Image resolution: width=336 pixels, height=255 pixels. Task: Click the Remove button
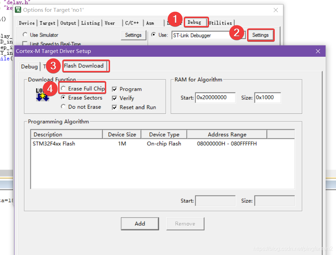tap(185, 224)
